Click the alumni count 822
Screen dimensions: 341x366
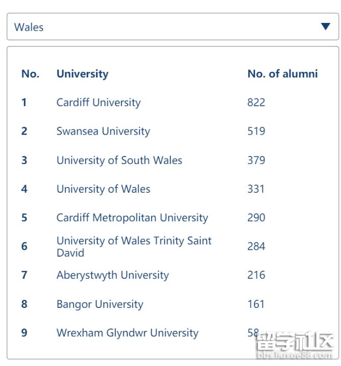pos(256,102)
